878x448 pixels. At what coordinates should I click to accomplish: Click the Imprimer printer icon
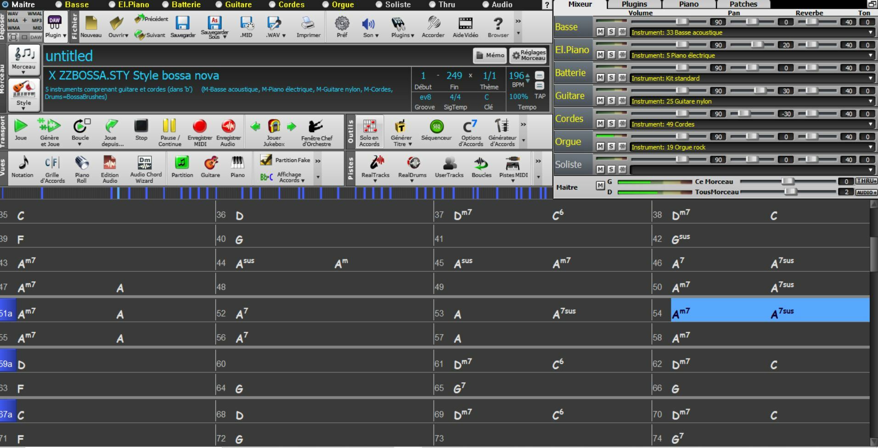point(308,27)
